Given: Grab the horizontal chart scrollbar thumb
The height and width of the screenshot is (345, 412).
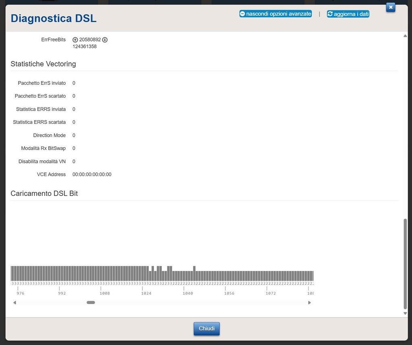Looking at the screenshot, I should [91, 302].
